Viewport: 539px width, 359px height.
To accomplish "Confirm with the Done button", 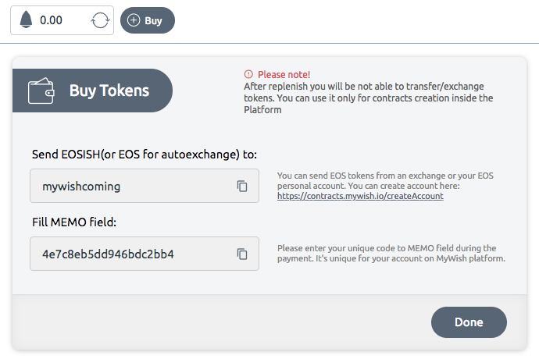I will click(x=469, y=322).
